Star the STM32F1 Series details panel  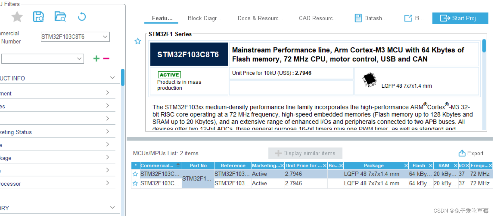pos(138,41)
